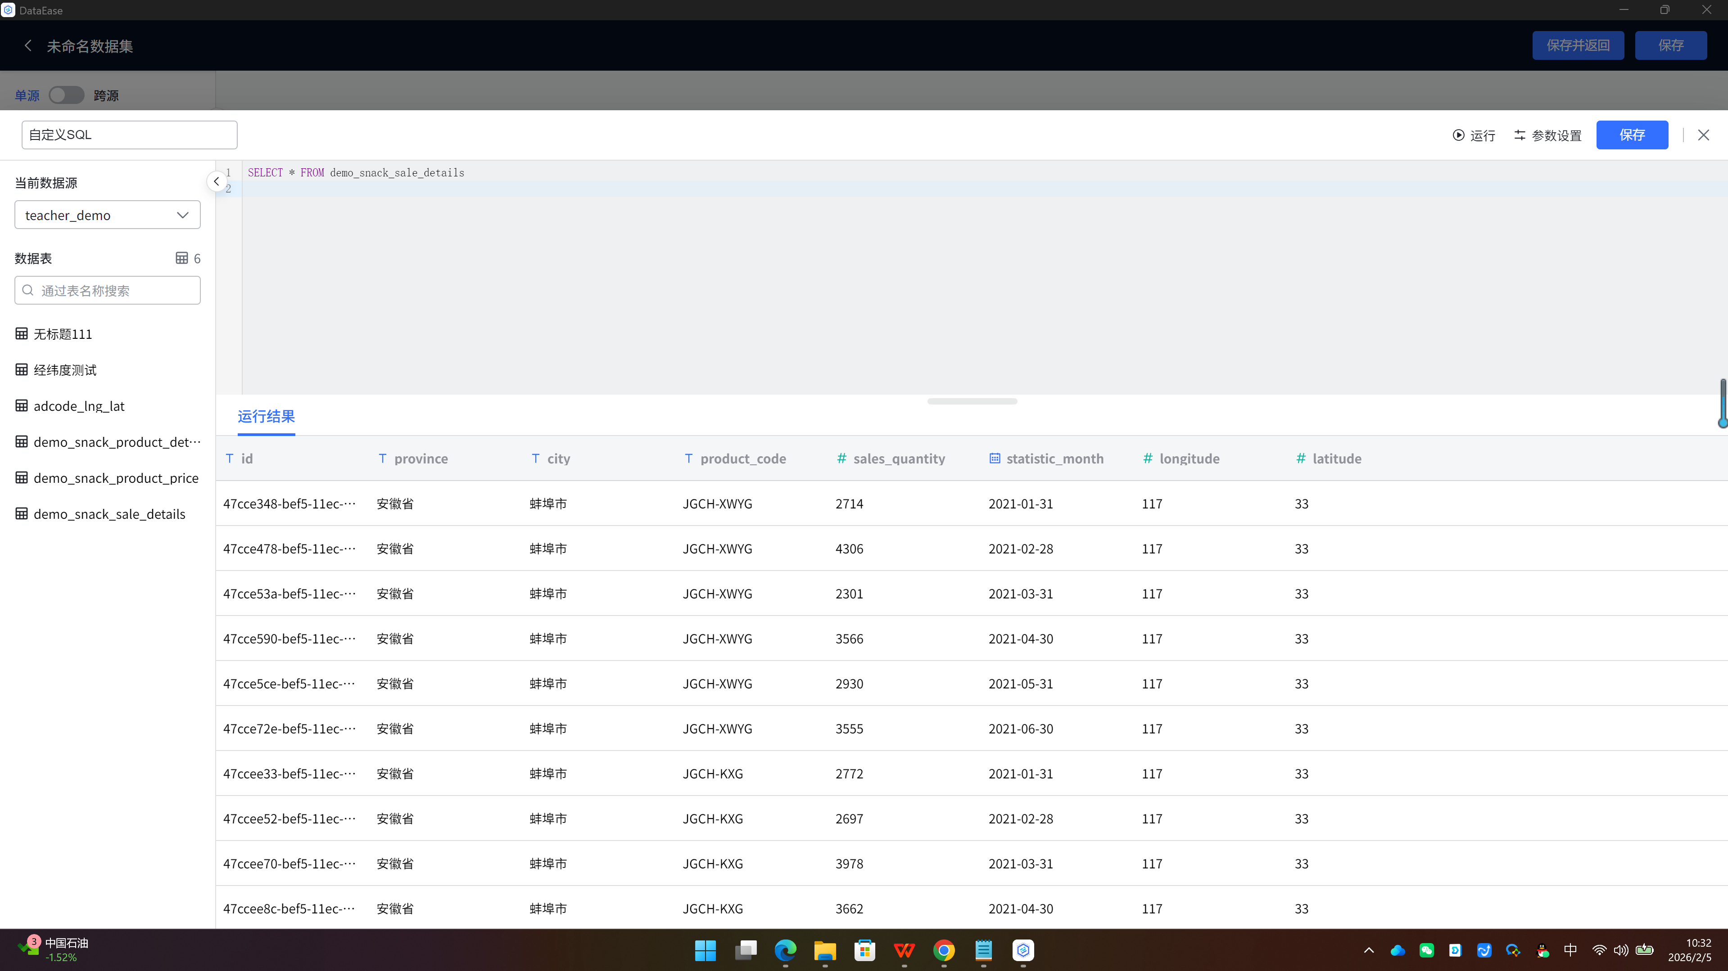Click the text type icon of province column
The image size is (1728, 971).
[x=382, y=459]
